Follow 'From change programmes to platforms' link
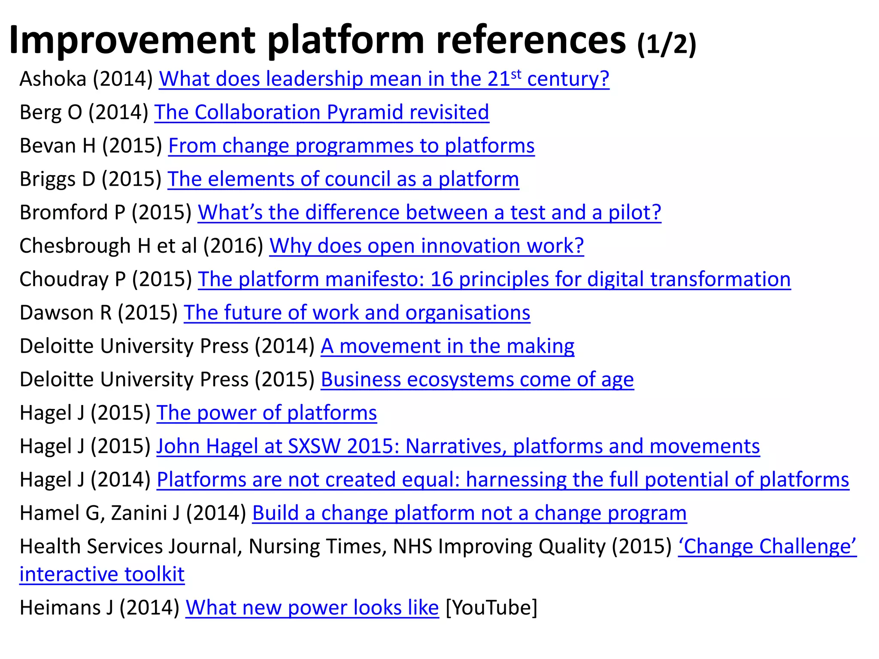This screenshot has width=879, height=659. pos(352,146)
